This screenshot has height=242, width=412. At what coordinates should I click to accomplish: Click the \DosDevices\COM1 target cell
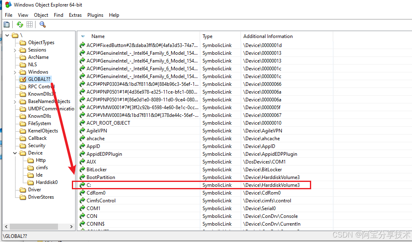point(264,162)
